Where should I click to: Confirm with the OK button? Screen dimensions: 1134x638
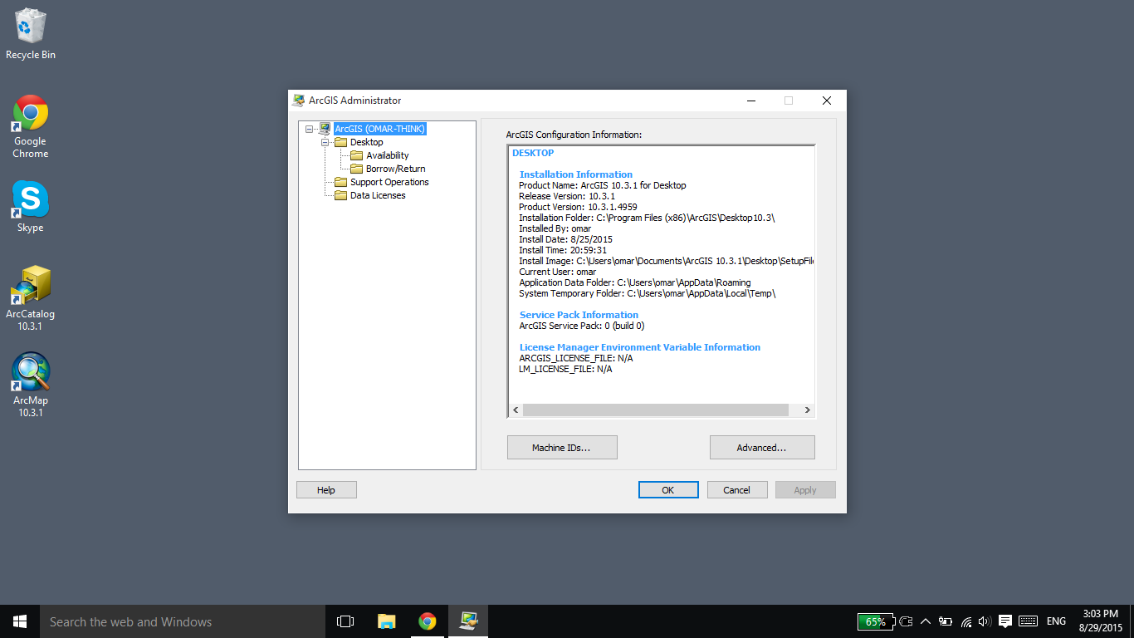668,490
